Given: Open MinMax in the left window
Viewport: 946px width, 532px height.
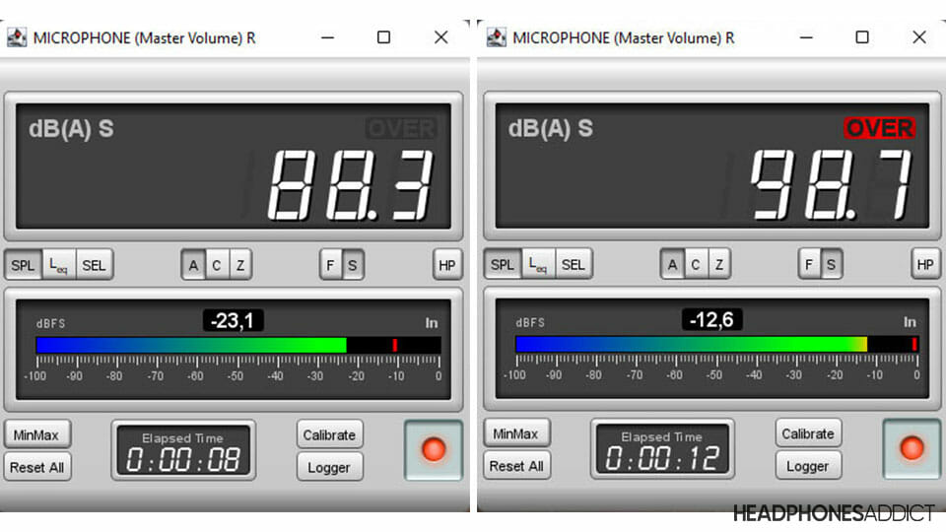Looking at the screenshot, I should pyautogui.click(x=36, y=434).
